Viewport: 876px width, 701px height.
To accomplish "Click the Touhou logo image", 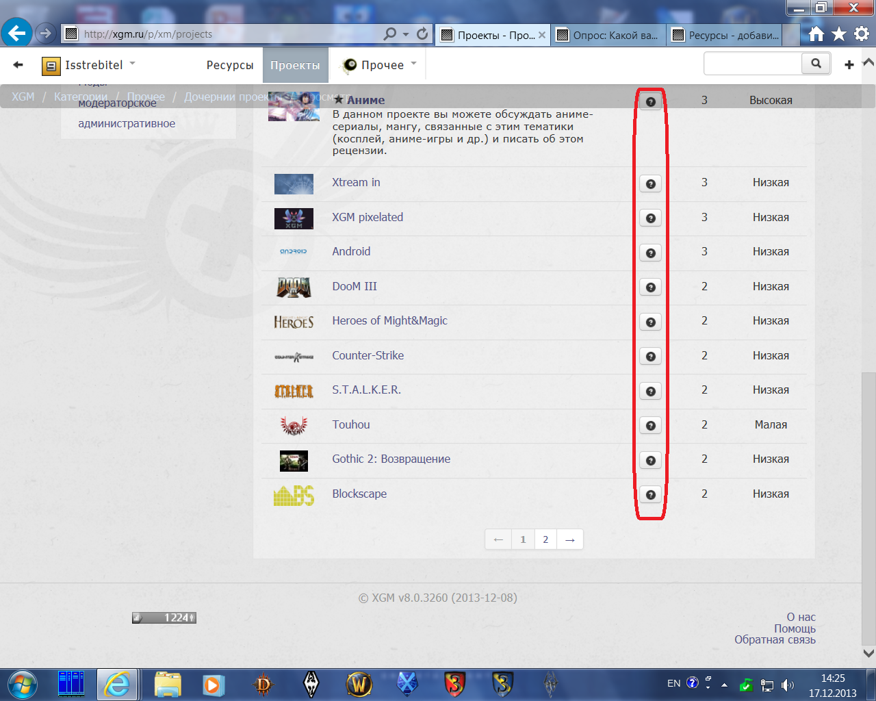I will [x=294, y=426].
